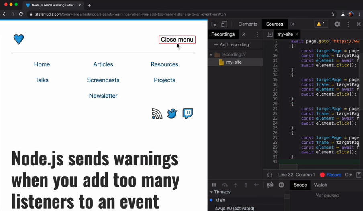The height and width of the screenshot is (211, 363).
Task: Switch to the Watch tab
Action: pos(320,185)
